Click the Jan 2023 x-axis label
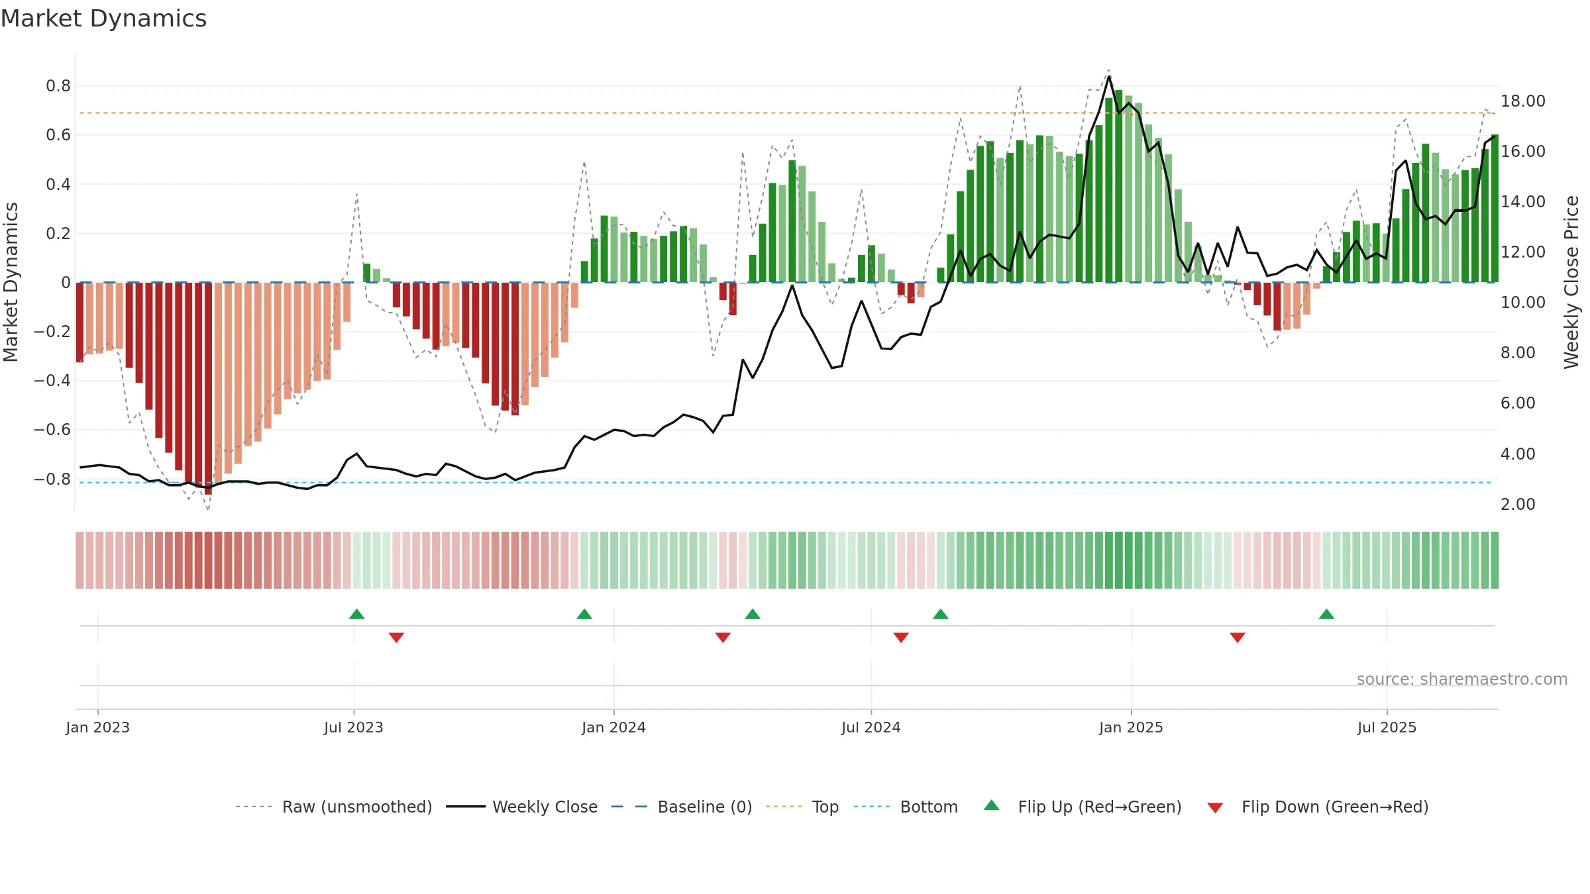Image resolution: width=1590 pixels, height=894 pixels. point(98,727)
